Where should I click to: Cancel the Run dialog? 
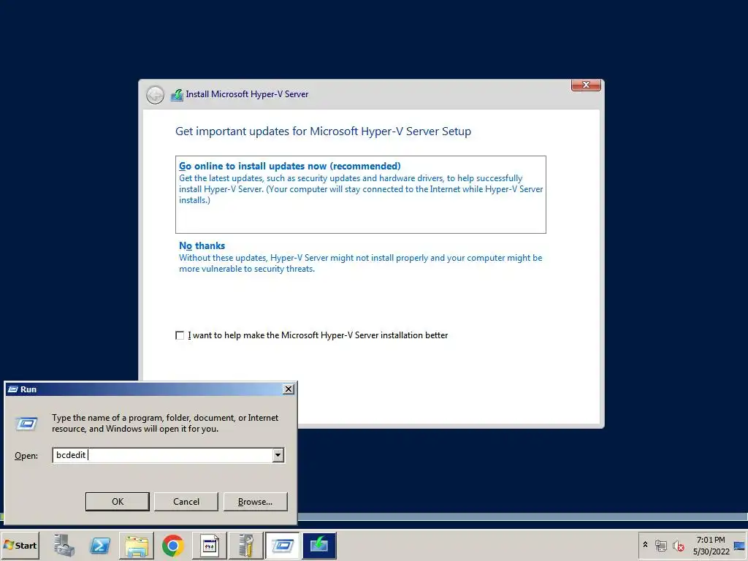coord(186,501)
